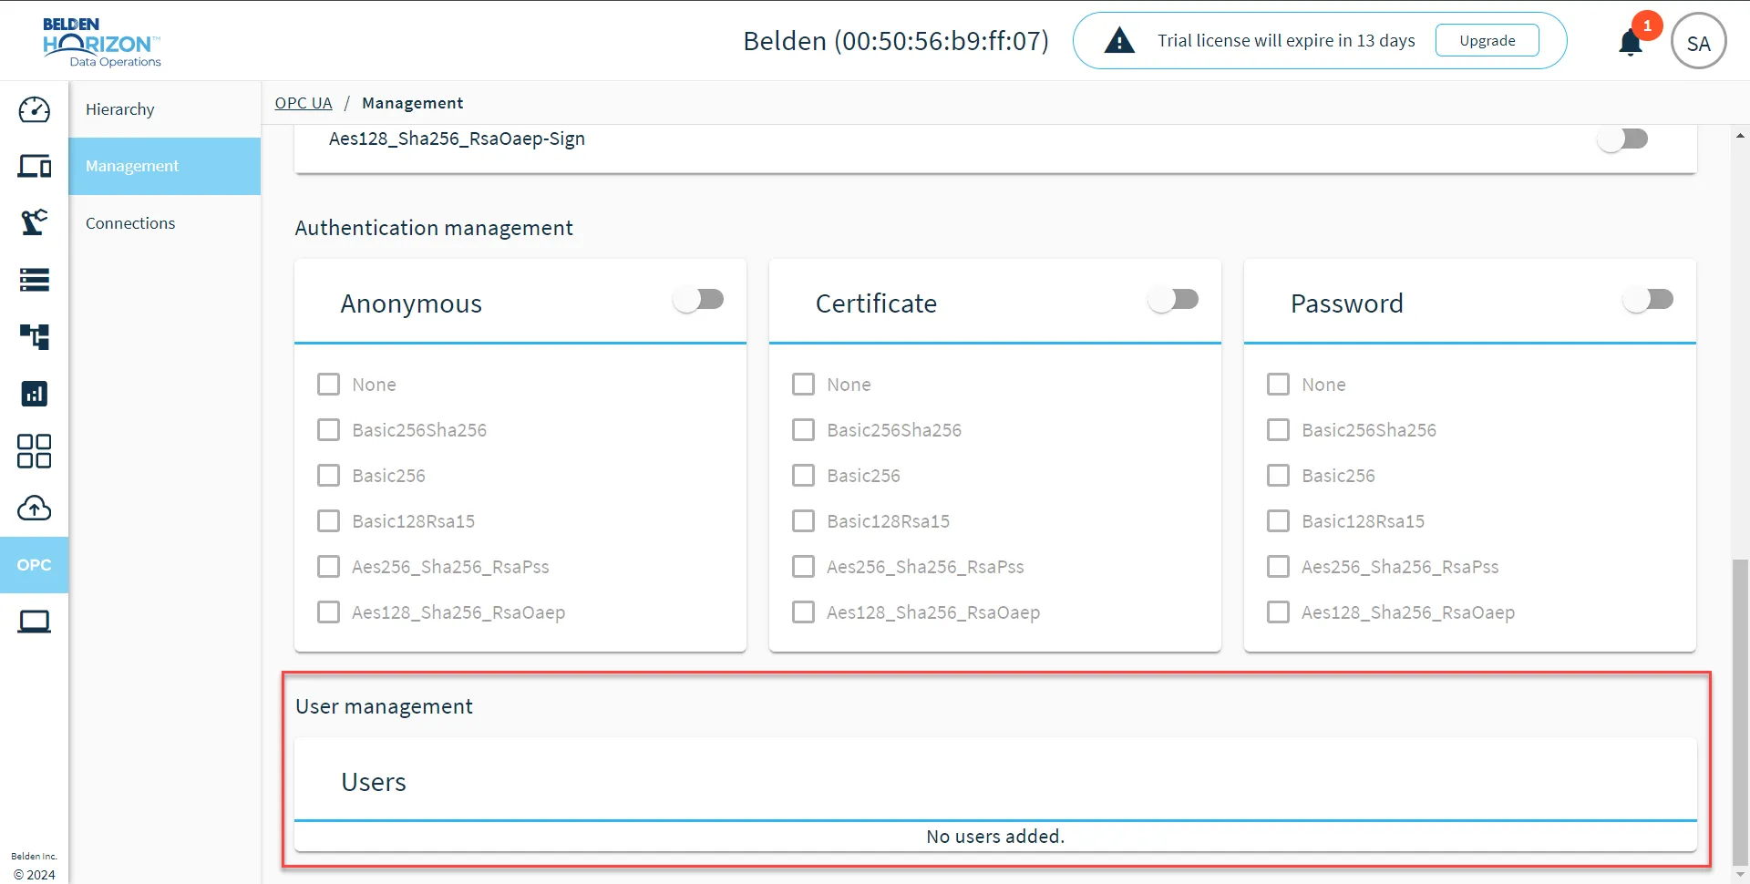Open the robot arm icon in sidebar
Screen dimensions: 1750x884
[x=35, y=222]
